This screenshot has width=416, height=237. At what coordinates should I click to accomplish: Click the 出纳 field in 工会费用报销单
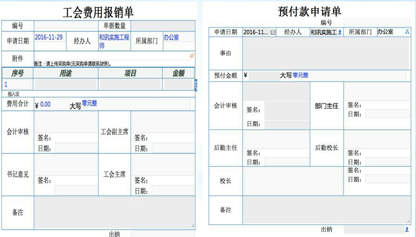point(163,234)
